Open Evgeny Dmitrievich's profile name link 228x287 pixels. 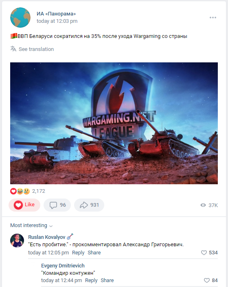(x=63, y=265)
